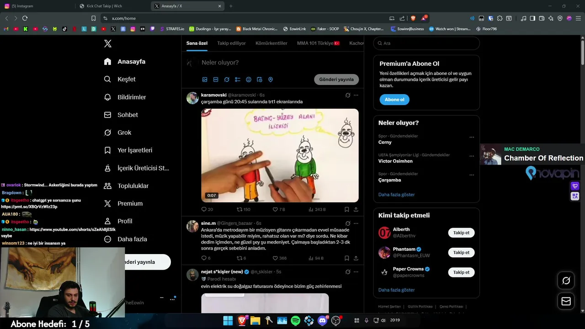Expand Daha fazla sidebar menu
The height and width of the screenshot is (329, 585).
[125, 239]
